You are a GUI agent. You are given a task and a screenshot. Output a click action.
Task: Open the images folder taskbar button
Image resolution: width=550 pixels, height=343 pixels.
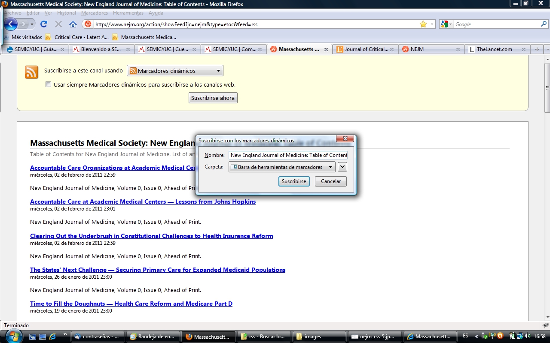(x=320, y=337)
